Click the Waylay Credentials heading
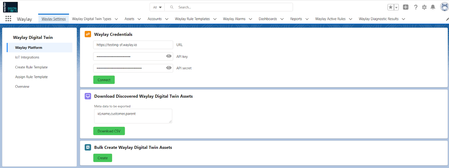 click(113, 34)
